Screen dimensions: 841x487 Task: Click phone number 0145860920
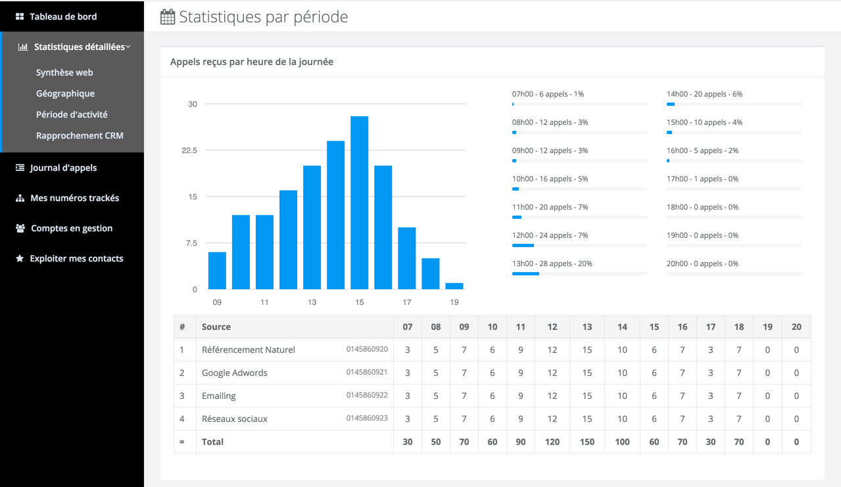(367, 349)
